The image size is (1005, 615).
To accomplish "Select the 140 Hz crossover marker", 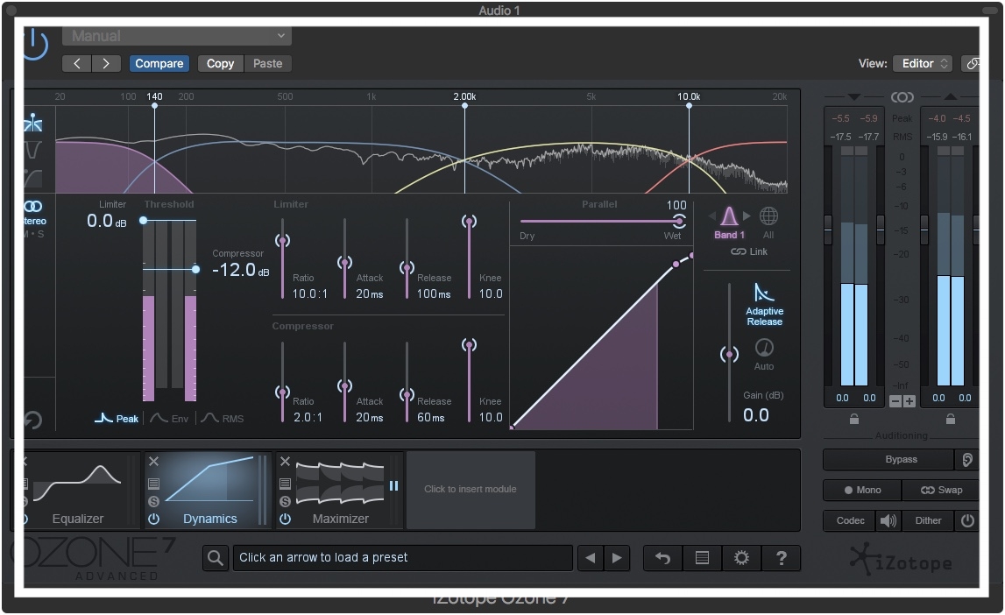I will pyautogui.click(x=154, y=106).
